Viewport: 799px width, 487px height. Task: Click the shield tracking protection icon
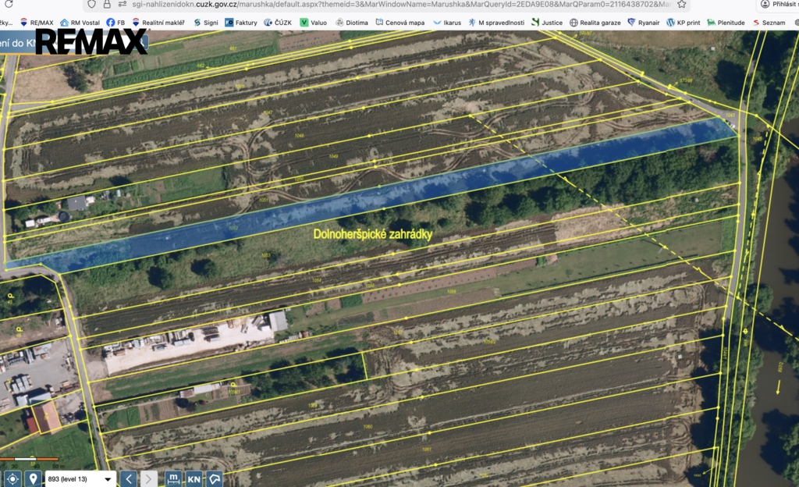pos(91,4)
